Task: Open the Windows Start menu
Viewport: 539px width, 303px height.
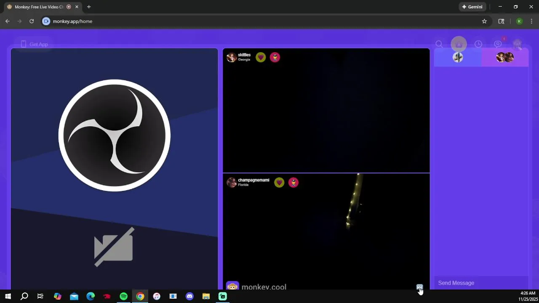Action: [x=8, y=296]
